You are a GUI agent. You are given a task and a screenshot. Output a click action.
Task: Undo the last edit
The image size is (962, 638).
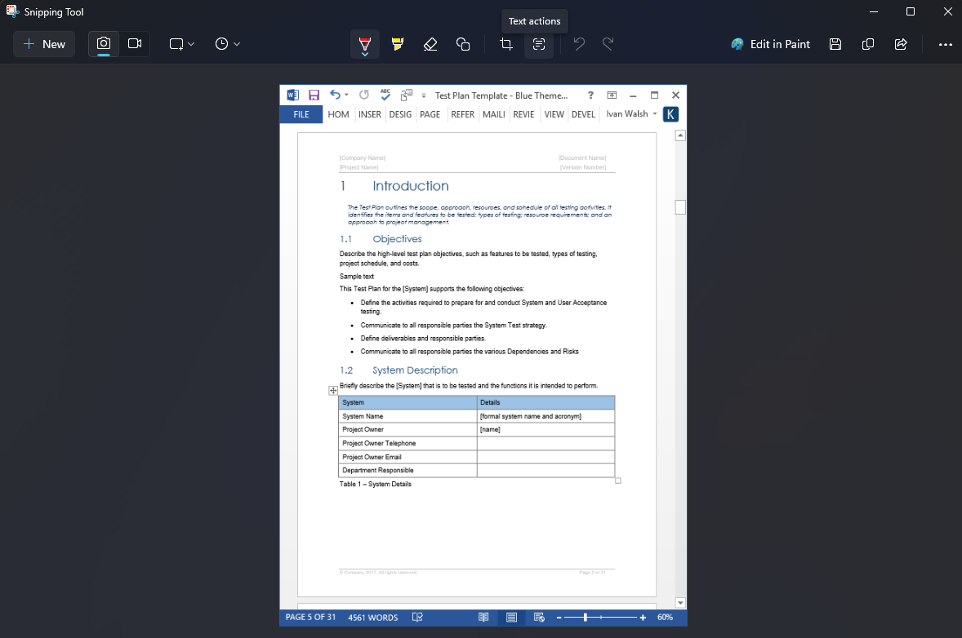click(579, 44)
